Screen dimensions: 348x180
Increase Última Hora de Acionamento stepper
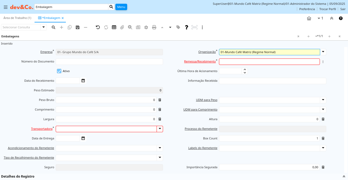coord(245,69)
